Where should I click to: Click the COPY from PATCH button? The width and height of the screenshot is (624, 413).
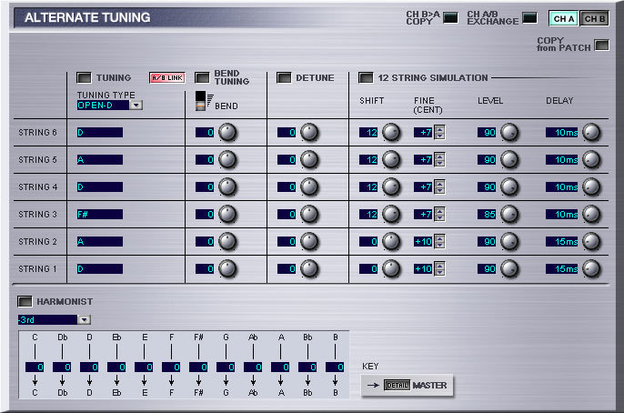pos(601,45)
